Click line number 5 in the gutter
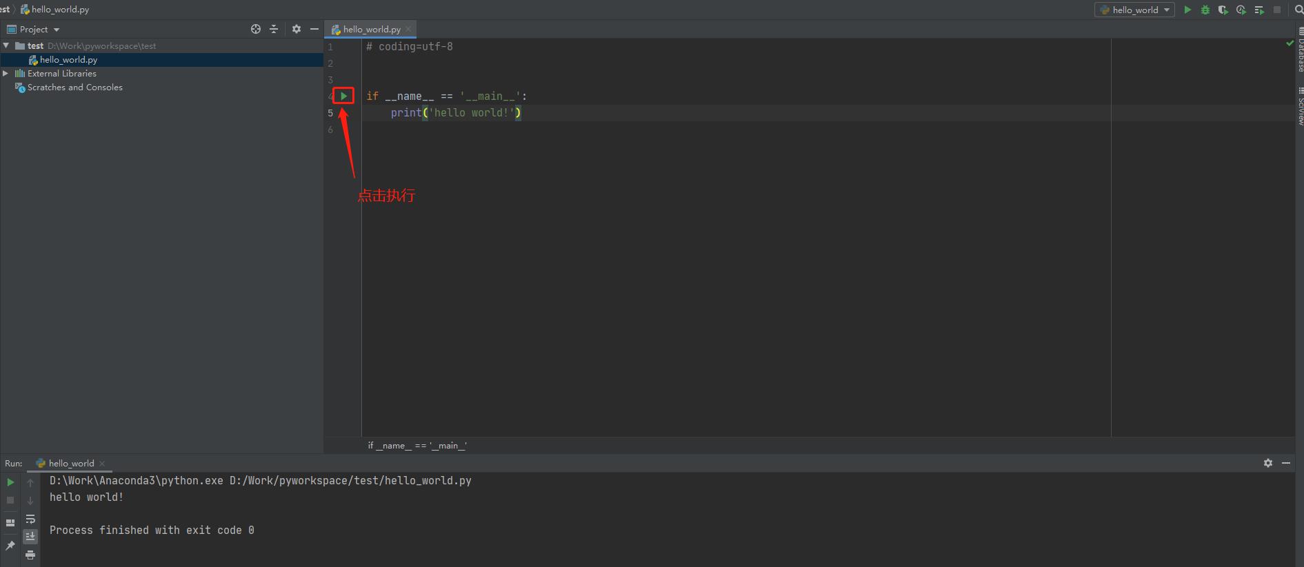Screen dimensions: 1304x567 330,113
